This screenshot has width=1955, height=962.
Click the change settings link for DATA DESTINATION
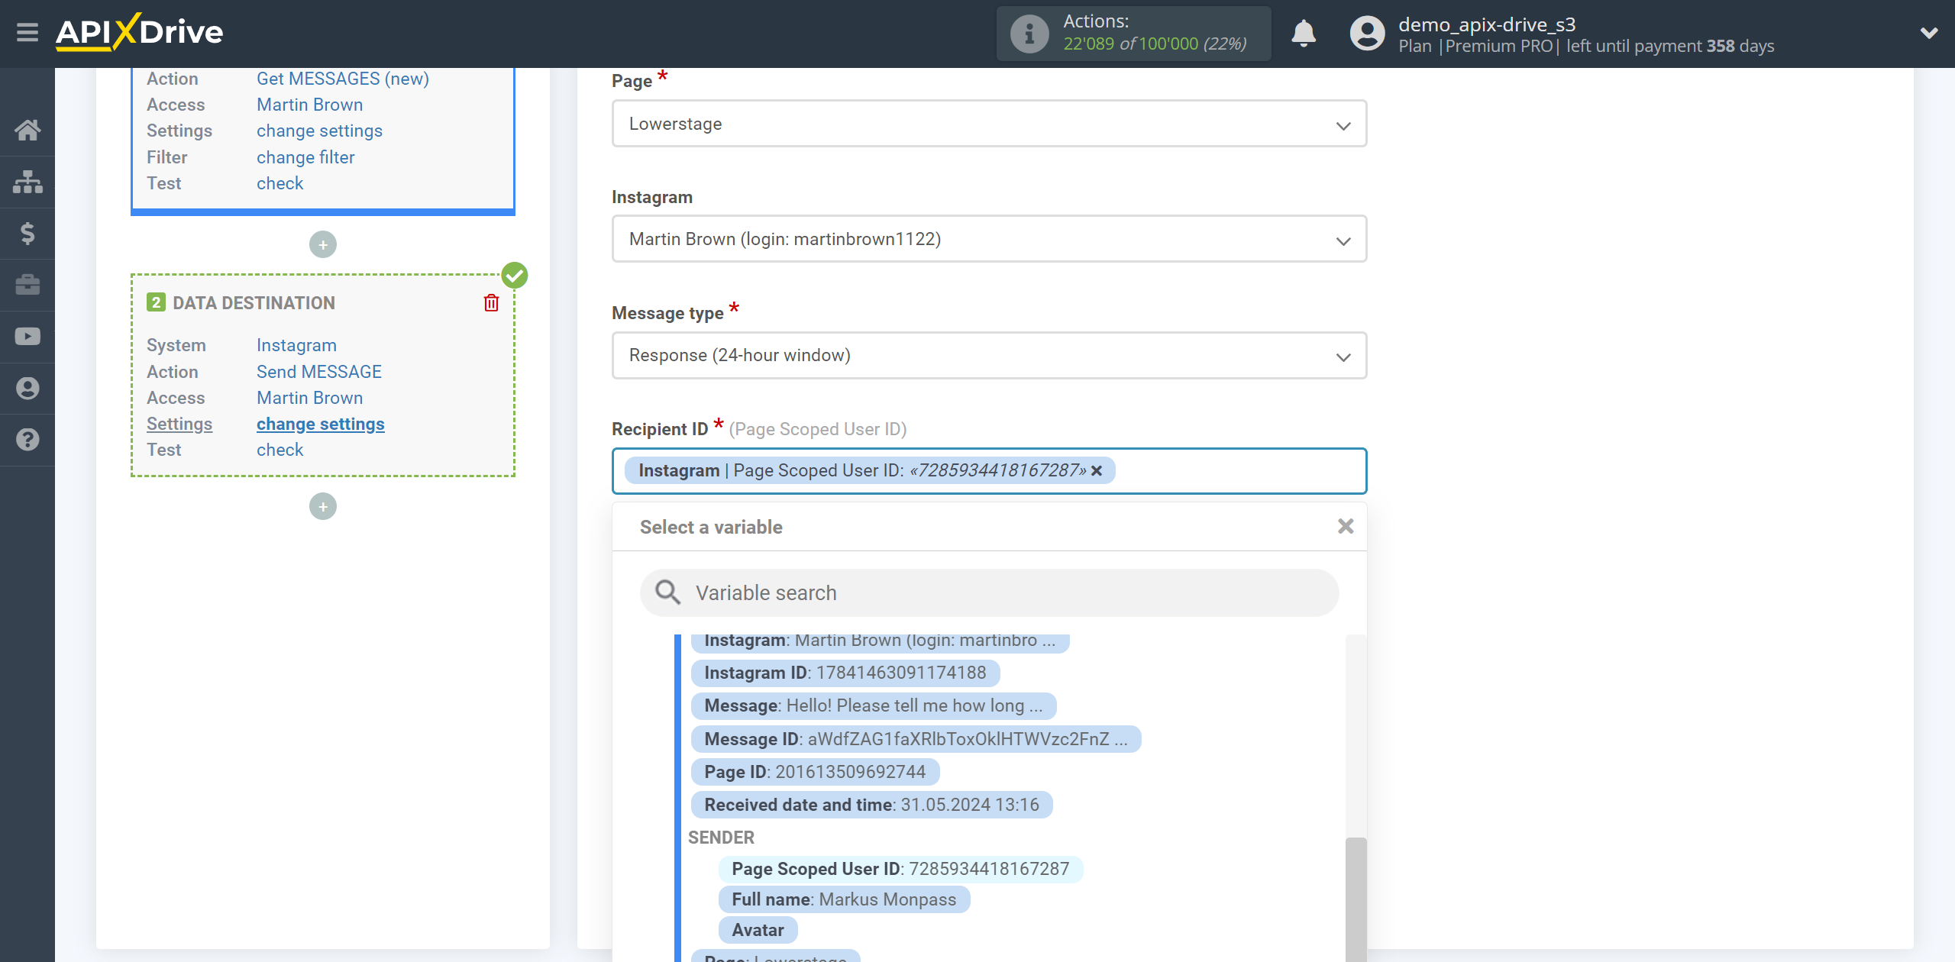[x=319, y=424]
